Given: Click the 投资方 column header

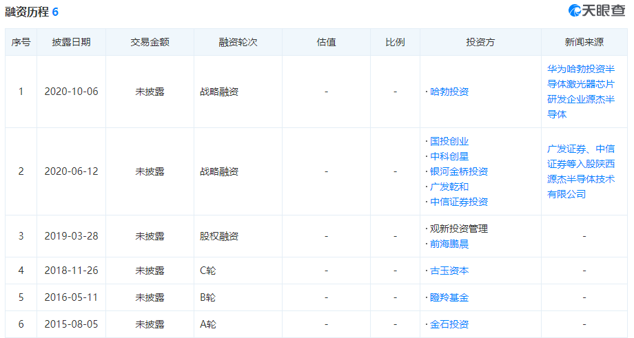Looking at the screenshot, I should point(480,42).
